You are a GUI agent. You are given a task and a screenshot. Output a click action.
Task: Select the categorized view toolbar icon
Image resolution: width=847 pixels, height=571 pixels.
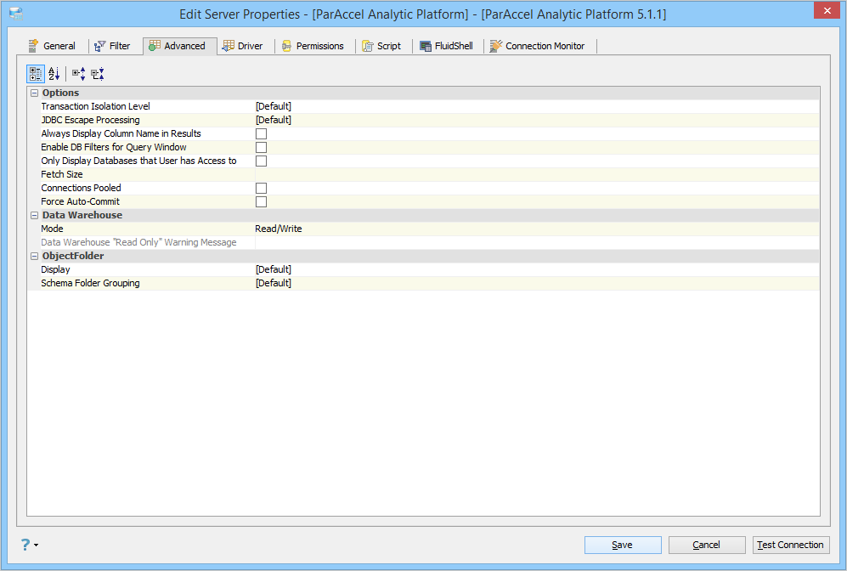point(36,73)
